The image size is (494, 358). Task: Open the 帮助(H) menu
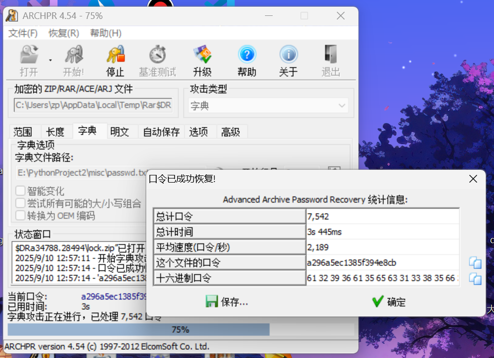(106, 33)
